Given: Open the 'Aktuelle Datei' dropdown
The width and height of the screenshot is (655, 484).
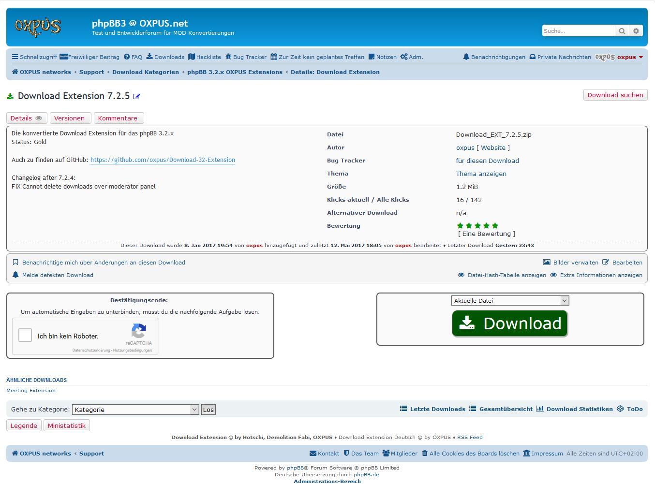Looking at the screenshot, I should (510, 301).
